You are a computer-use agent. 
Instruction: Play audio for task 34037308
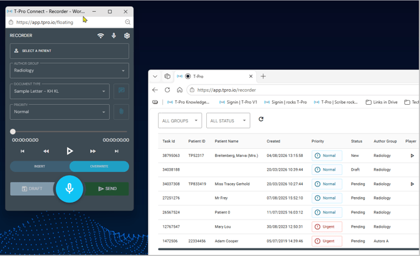tap(412, 184)
